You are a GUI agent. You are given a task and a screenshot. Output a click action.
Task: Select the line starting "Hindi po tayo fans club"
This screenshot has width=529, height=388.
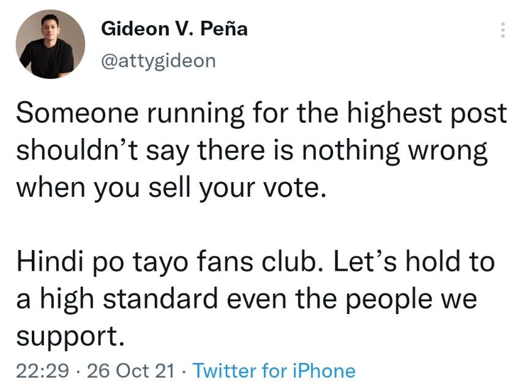point(255,262)
